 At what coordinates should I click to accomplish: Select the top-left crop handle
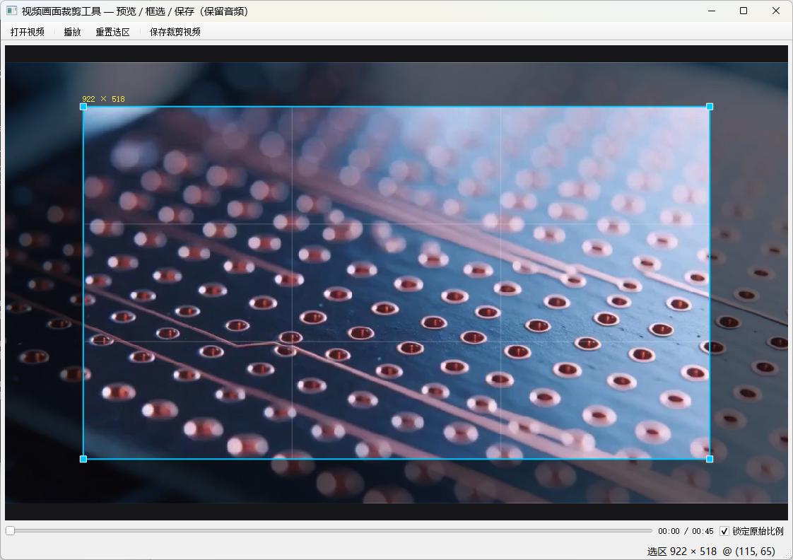[83, 107]
